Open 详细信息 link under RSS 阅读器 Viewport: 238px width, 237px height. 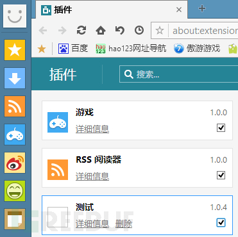(92, 176)
